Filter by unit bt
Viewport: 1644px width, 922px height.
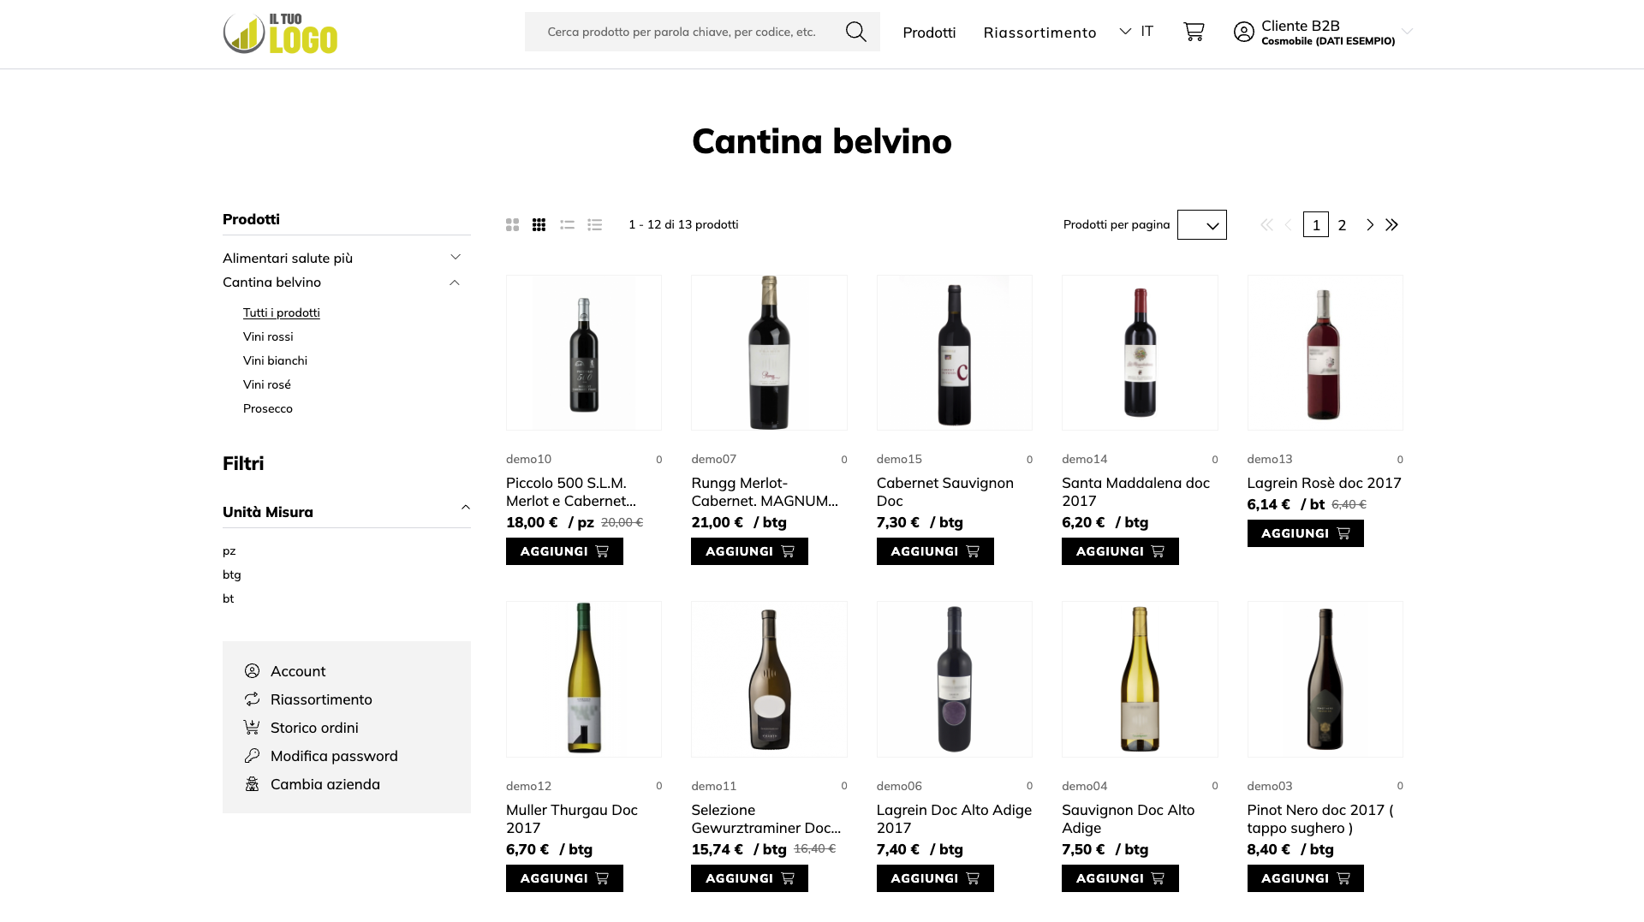coord(228,598)
